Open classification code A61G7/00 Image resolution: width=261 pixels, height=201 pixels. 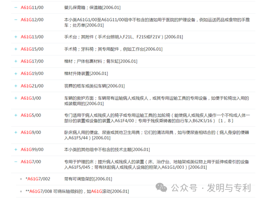tap(31, 162)
